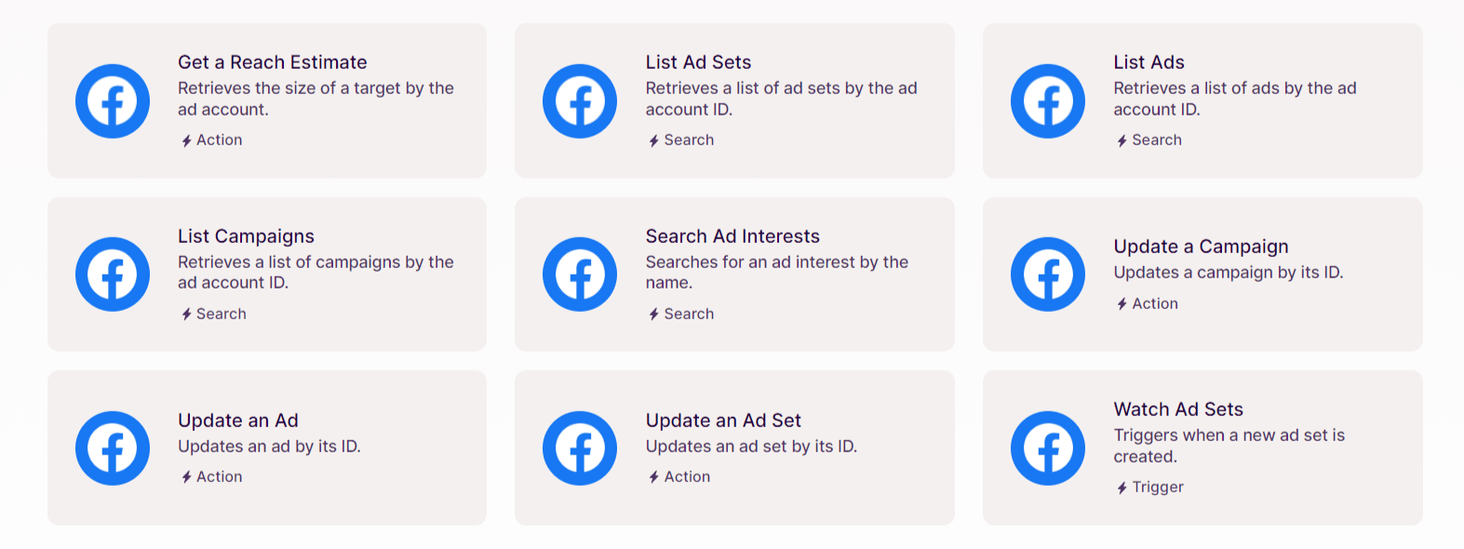Click the Update an Ad title

(237, 421)
